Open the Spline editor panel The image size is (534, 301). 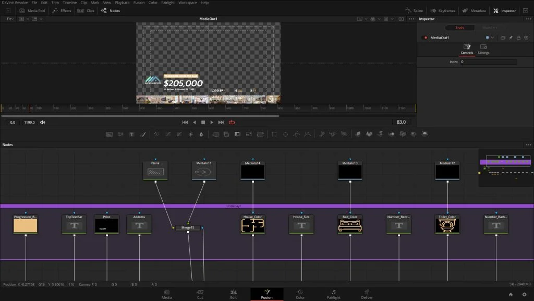(414, 10)
